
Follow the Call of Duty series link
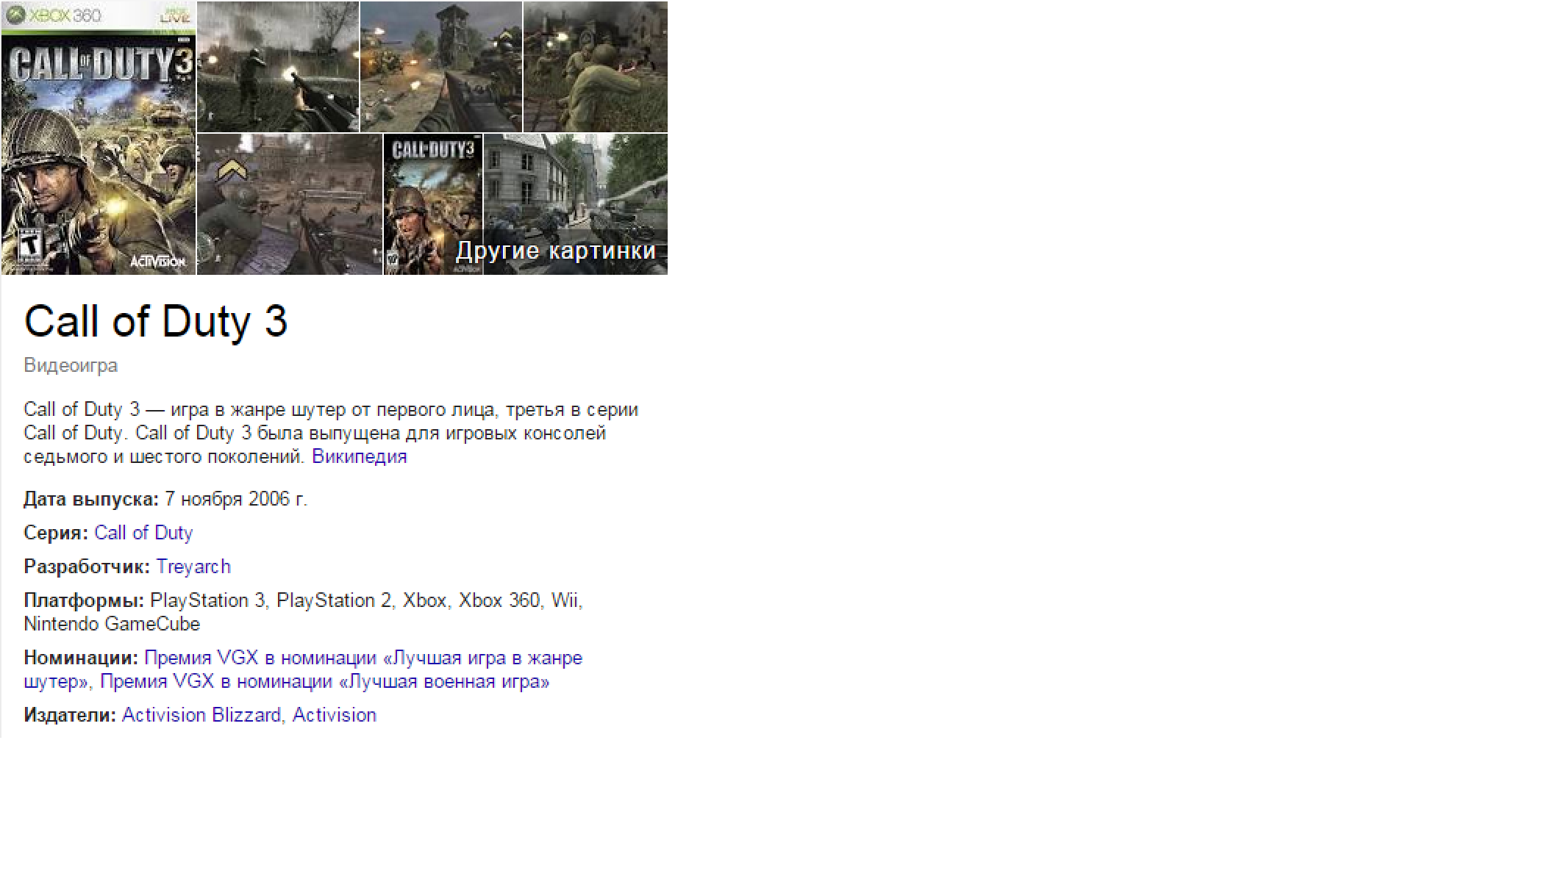[x=143, y=533]
